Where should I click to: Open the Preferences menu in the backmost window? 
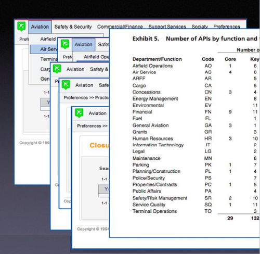[227, 27]
